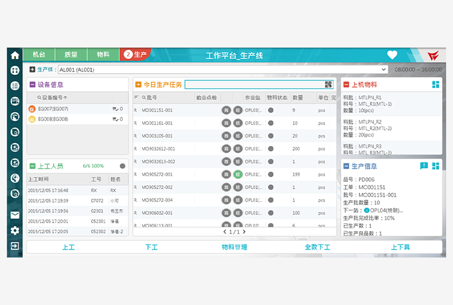Click info icon beside OPL04 next station
The image size is (453, 305).
pyautogui.click(x=366, y=211)
